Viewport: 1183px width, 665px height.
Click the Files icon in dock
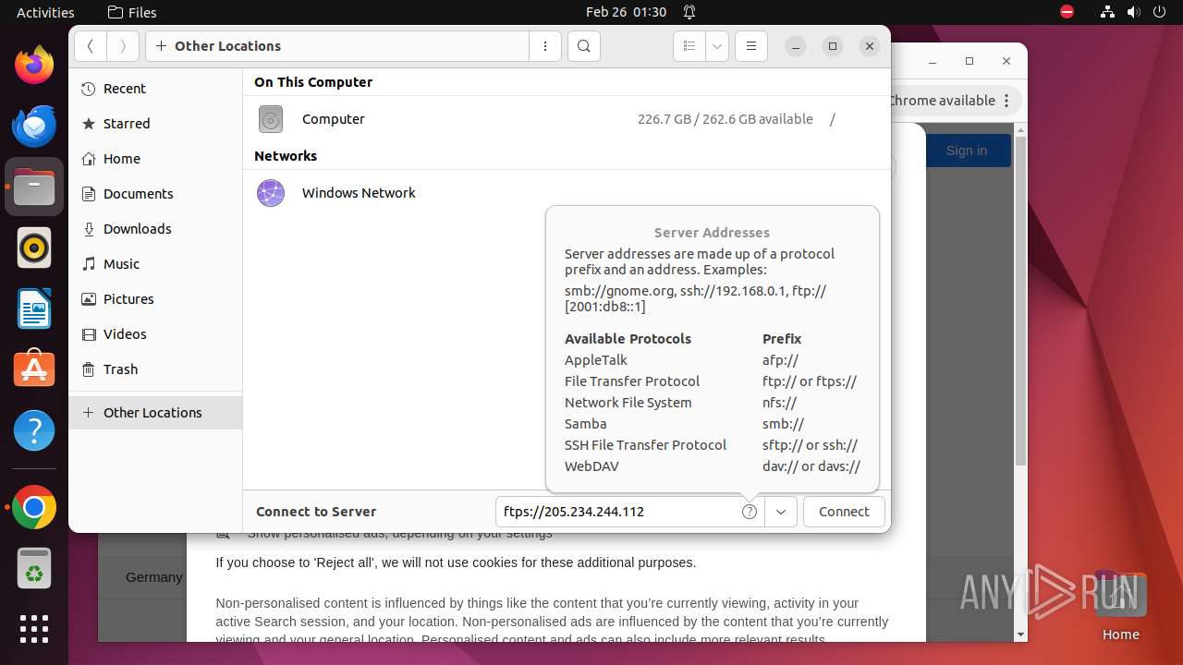(34, 187)
